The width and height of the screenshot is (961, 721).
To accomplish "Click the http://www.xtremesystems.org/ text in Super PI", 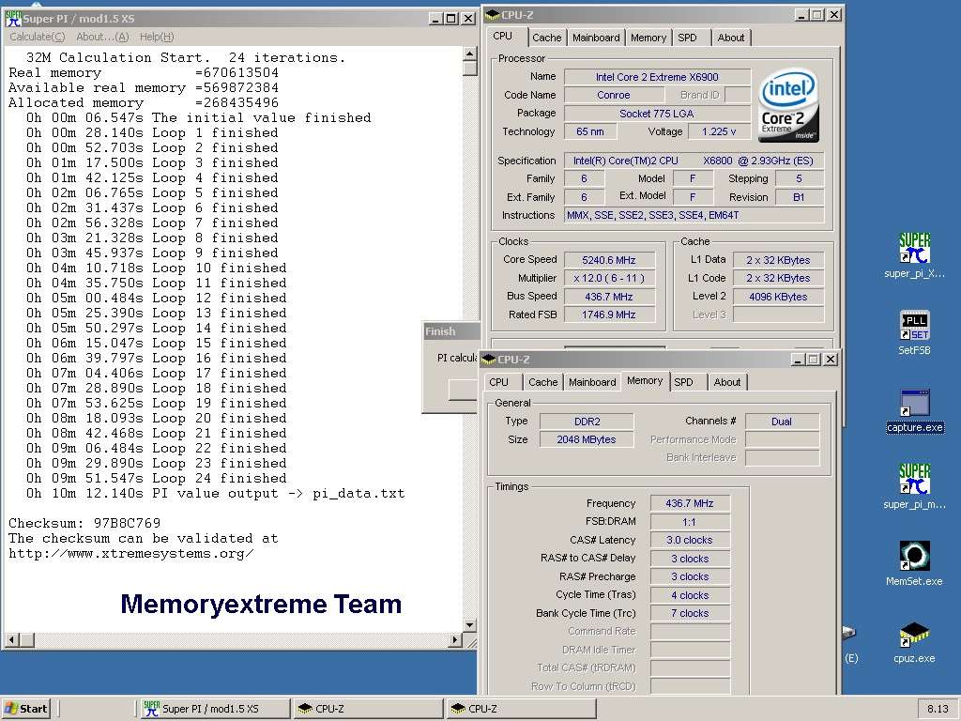I will (131, 554).
